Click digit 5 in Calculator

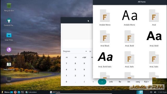(x=75, y=69)
